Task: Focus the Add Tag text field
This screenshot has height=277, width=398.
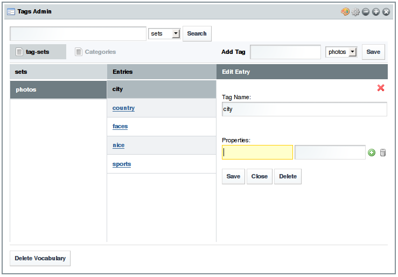Action: click(x=285, y=52)
